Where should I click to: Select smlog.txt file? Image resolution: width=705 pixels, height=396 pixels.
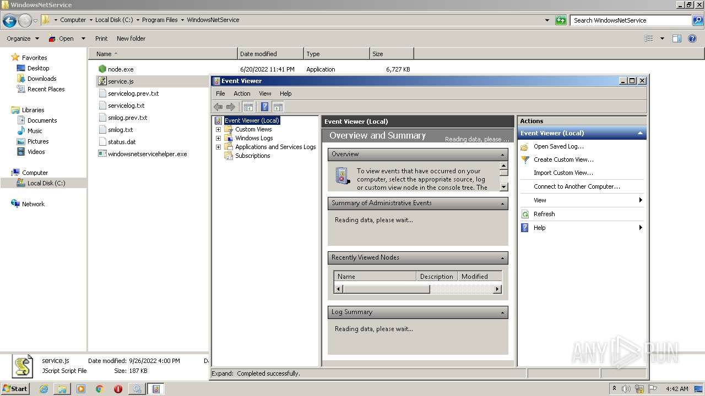pos(121,130)
